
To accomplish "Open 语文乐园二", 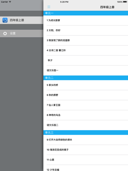I will coord(86,125).
